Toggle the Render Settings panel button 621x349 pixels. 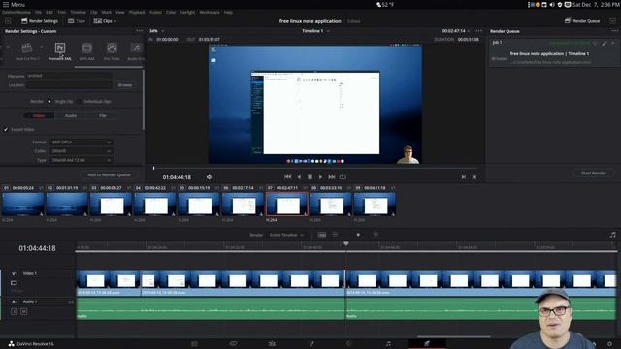40,21
